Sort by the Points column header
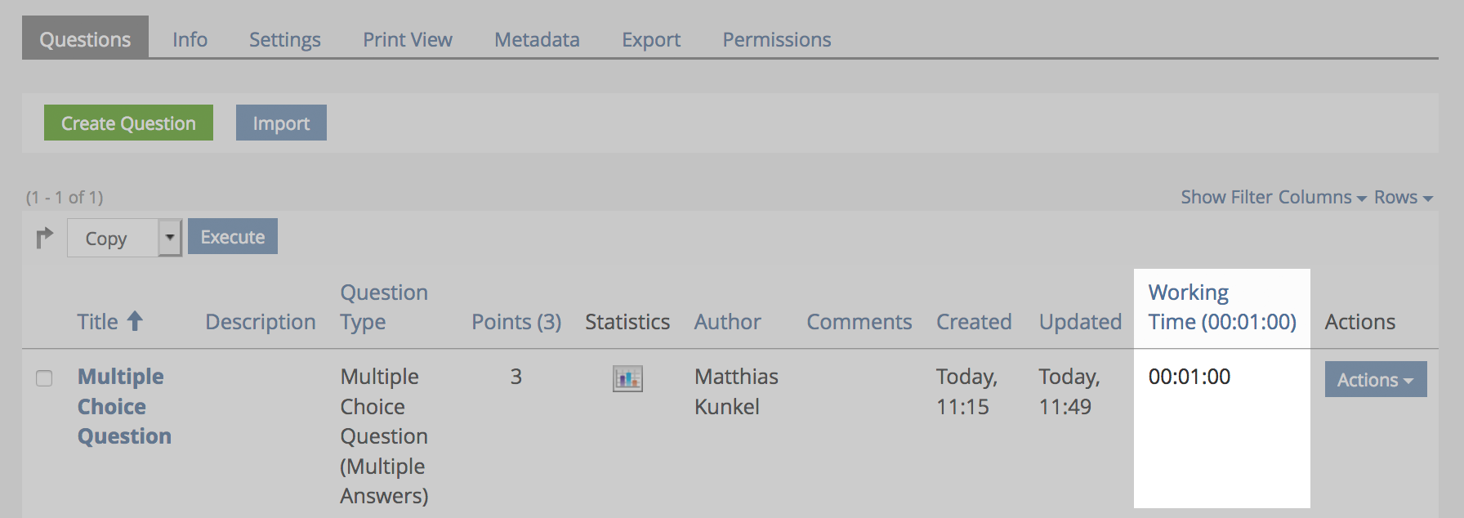 click(516, 322)
